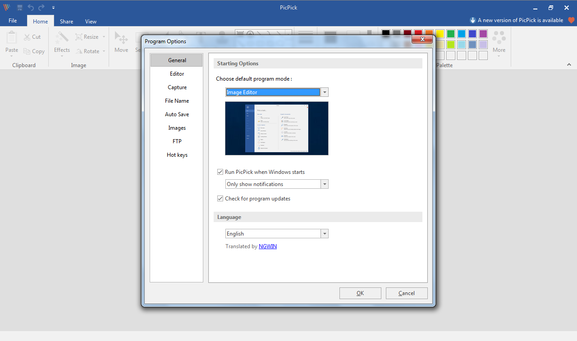
Task: Pick the lime green swatch in palette
Action: tap(450, 45)
